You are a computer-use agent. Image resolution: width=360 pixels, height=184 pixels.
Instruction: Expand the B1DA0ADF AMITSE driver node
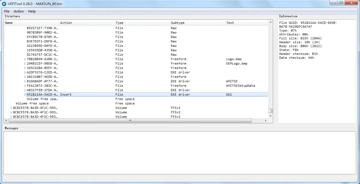coord(25,81)
